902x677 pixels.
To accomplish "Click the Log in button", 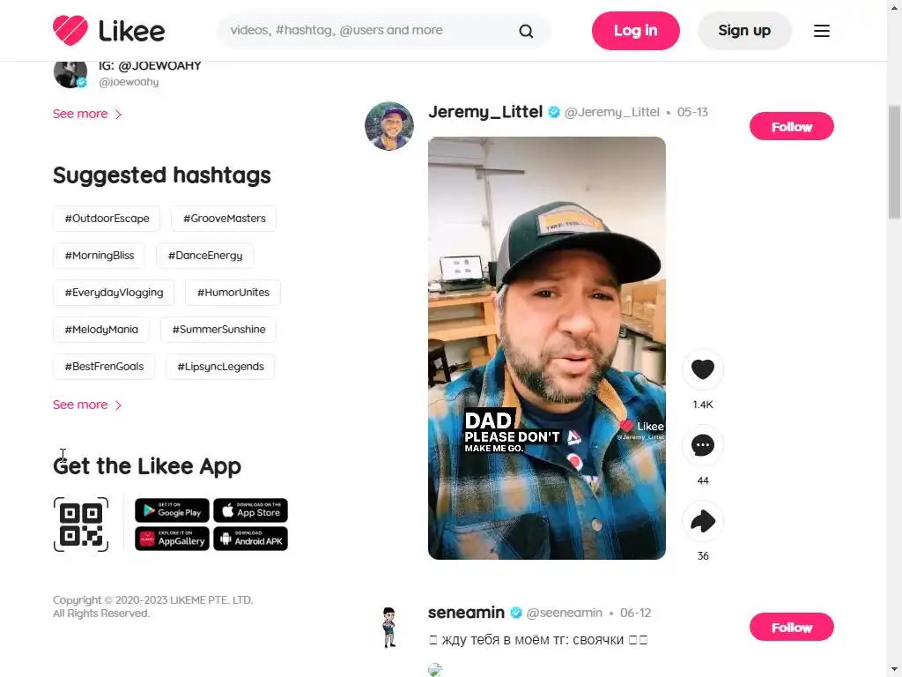I will [x=636, y=31].
